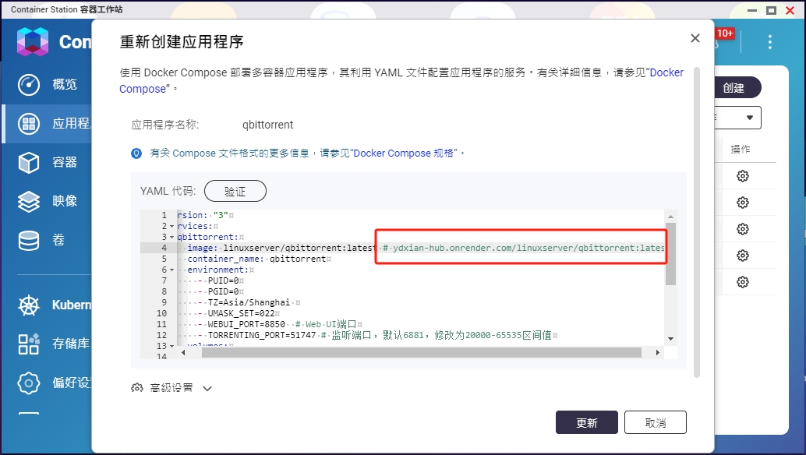This screenshot has height=455, width=806.
Task: Click the YAML editor scroll-right arrow
Action: pos(657,353)
